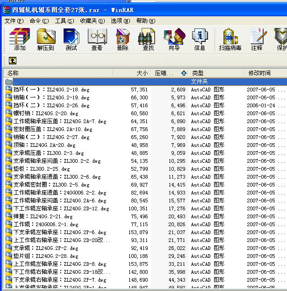This screenshot has height=291, width=287.
Task: Select file 密封圈压盖：ZL240G.2A-10.dwg
Action: (53, 129)
